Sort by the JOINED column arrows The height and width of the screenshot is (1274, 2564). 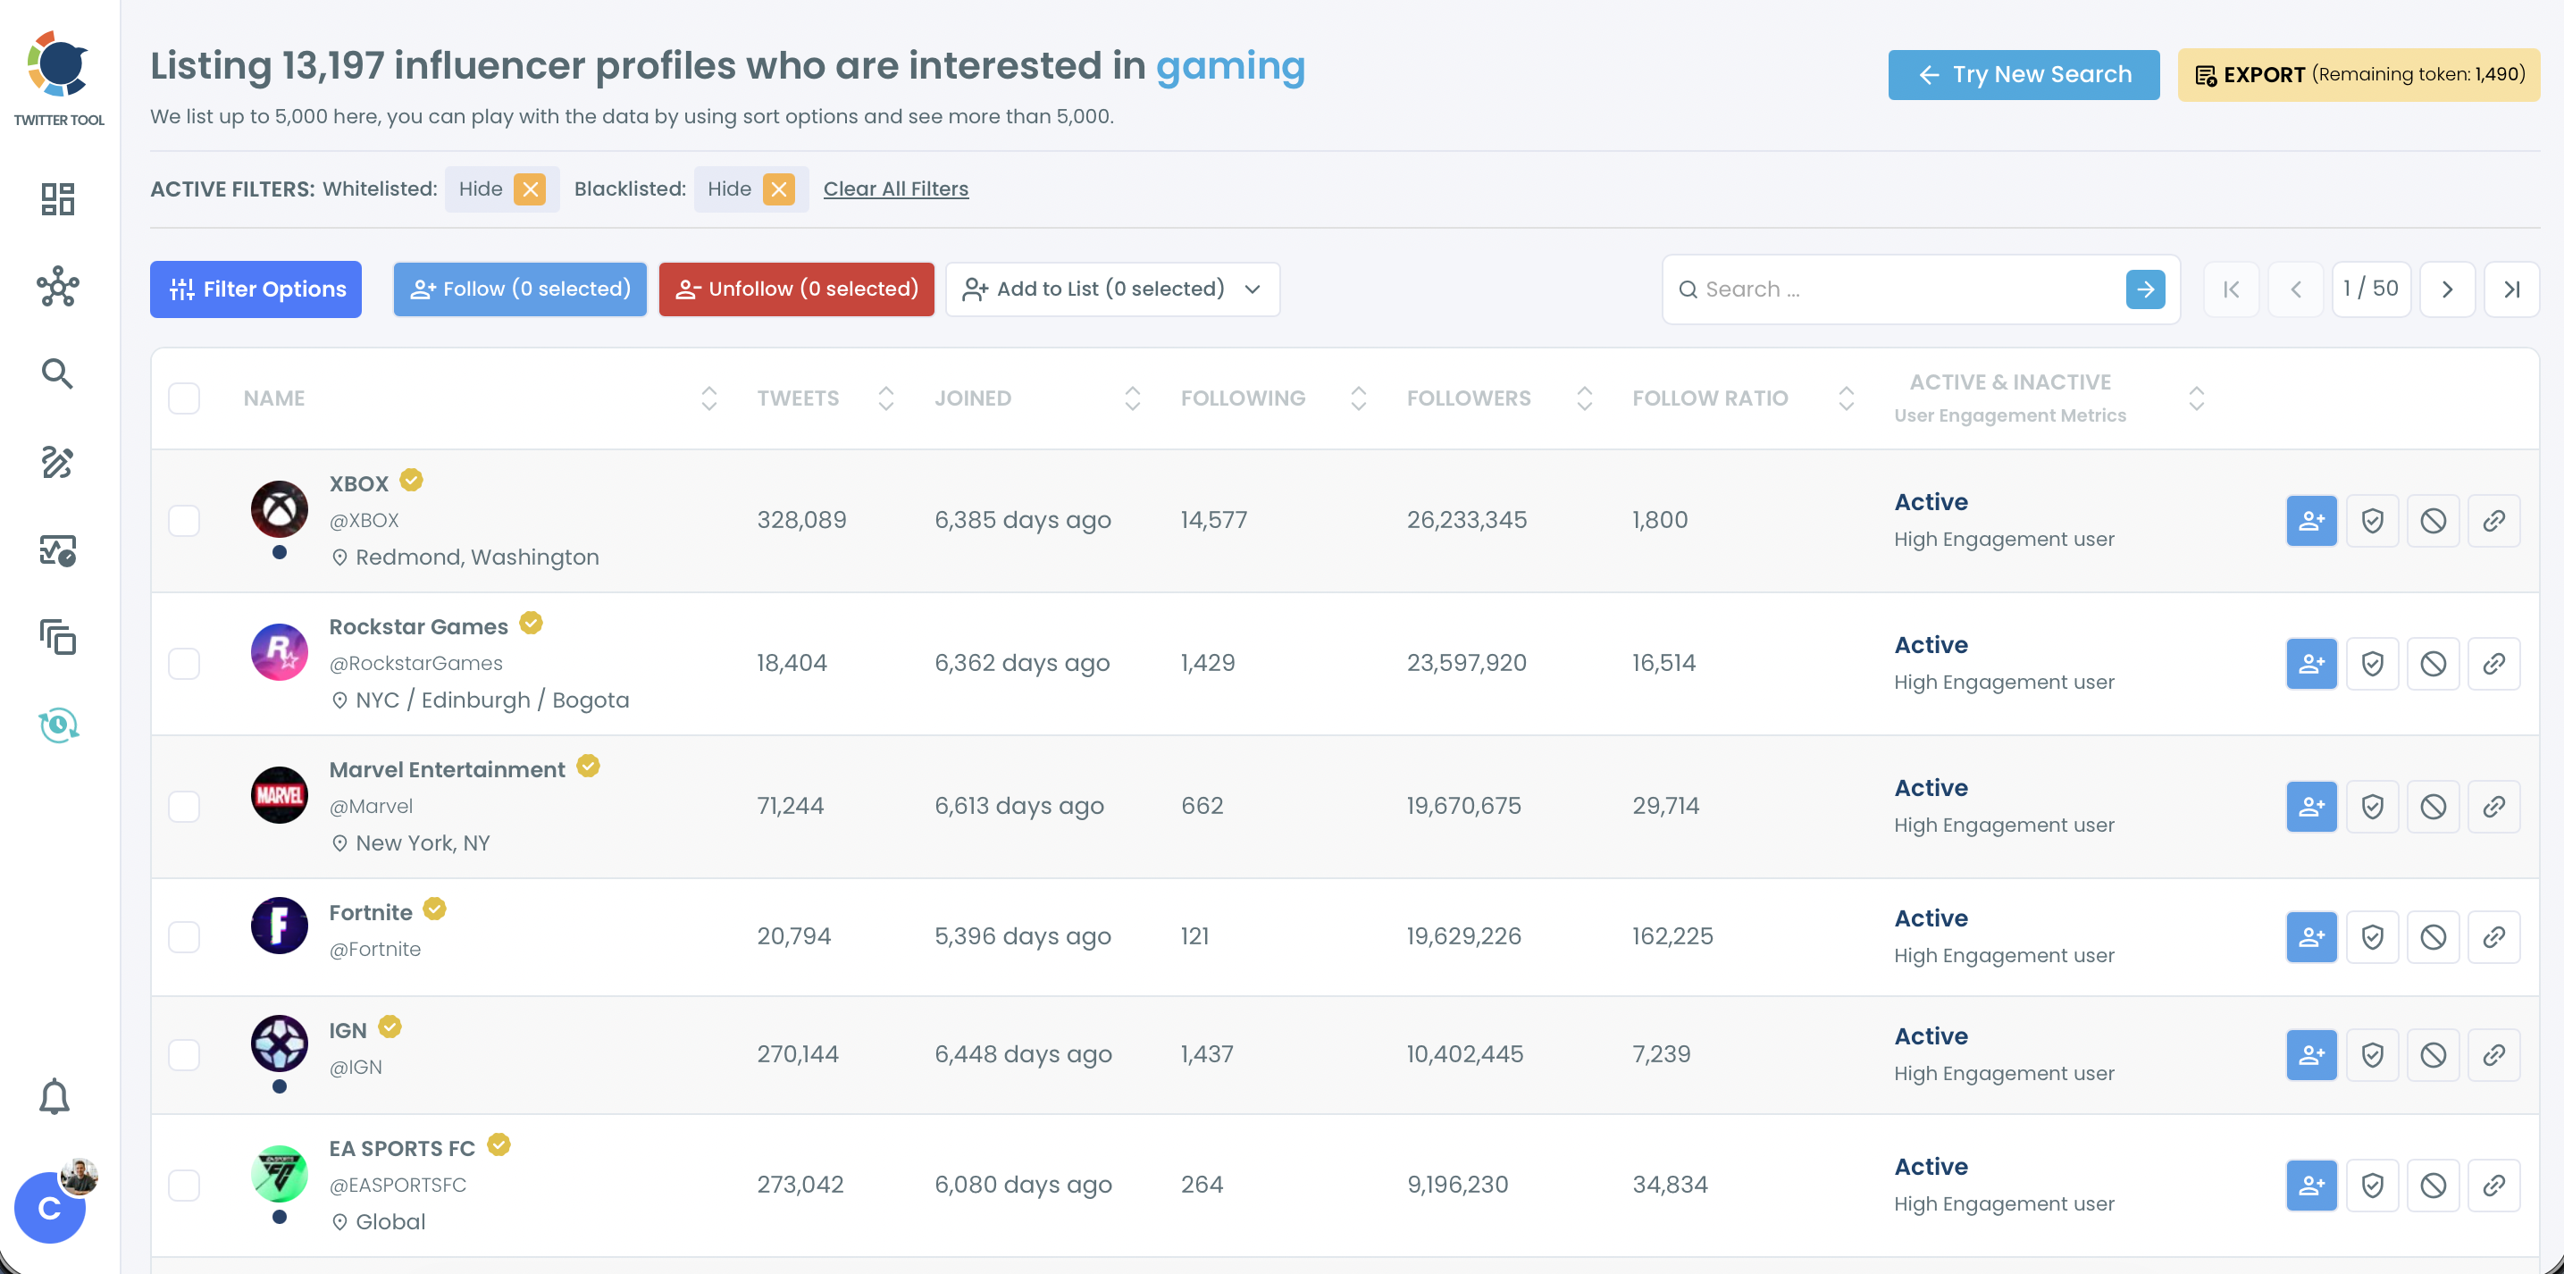pos(1132,398)
